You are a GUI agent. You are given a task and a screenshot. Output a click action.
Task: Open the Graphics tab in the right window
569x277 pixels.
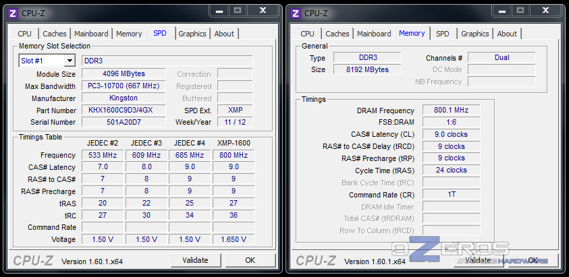[475, 34]
